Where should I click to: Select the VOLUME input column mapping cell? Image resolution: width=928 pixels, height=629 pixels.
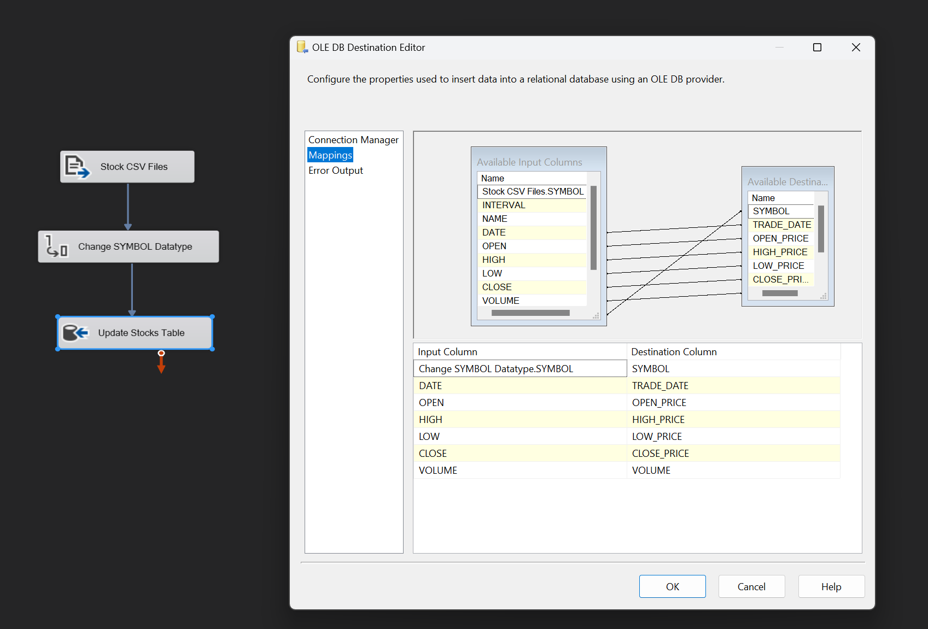pyautogui.click(x=520, y=471)
